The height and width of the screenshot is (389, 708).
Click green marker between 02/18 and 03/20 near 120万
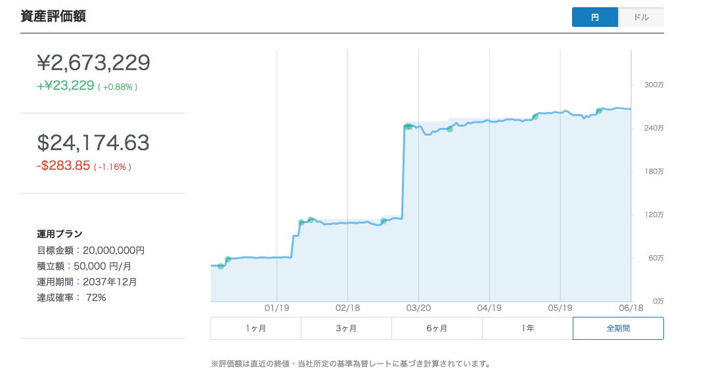[x=384, y=220]
